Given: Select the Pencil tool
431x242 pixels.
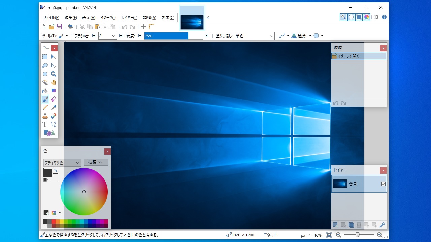Looking at the screenshot, I should click(45, 108).
